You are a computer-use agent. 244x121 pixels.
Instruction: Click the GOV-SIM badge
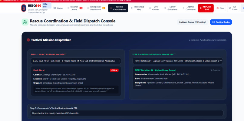47,5
